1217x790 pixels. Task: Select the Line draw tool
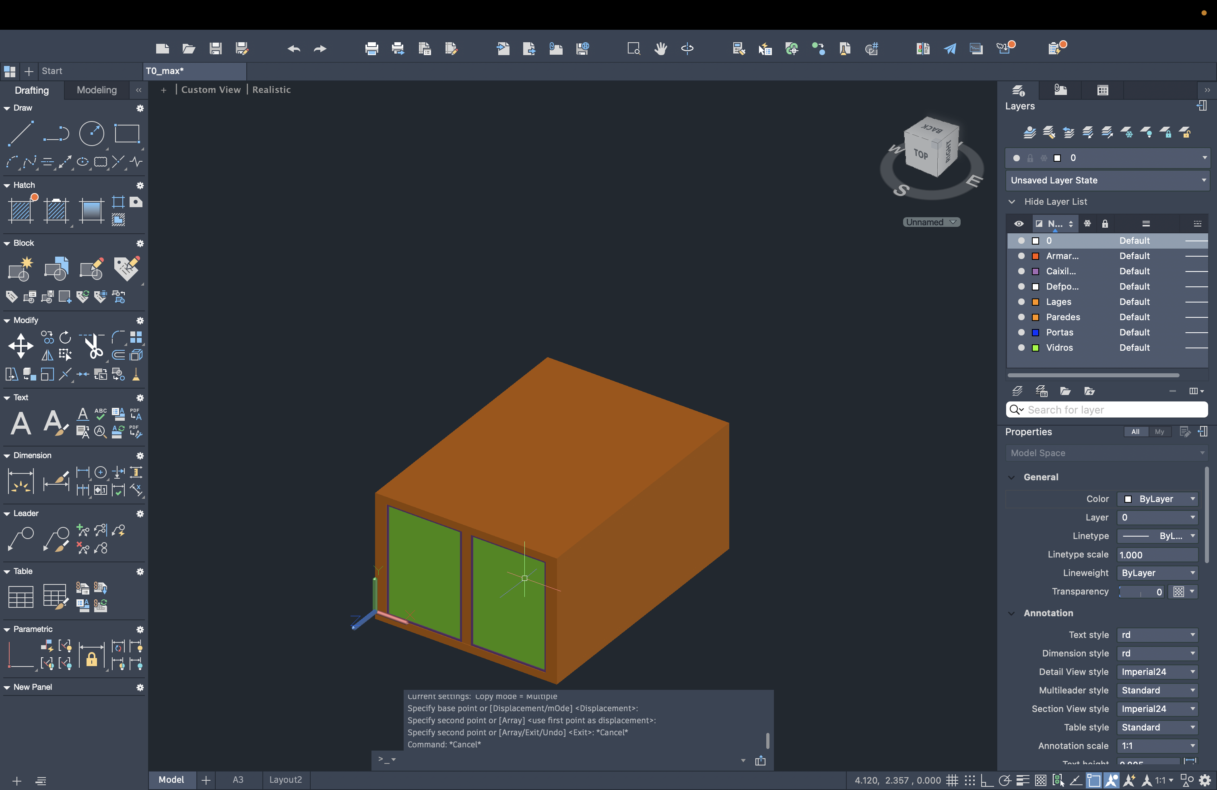coord(21,134)
